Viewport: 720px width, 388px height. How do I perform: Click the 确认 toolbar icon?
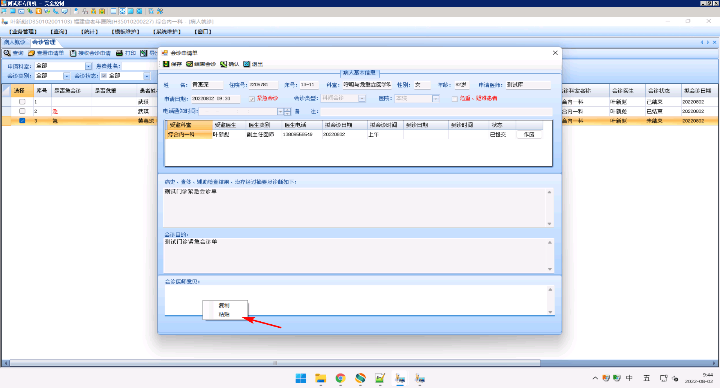(x=223, y=64)
